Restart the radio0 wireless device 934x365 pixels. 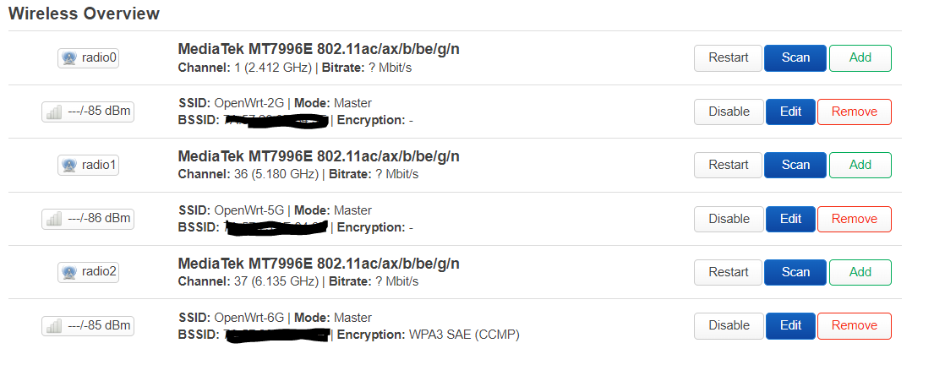pyautogui.click(x=728, y=57)
